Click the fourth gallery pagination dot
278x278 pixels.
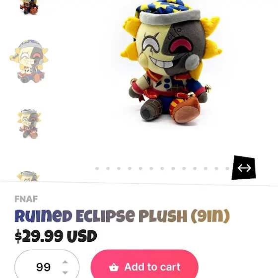(130, 168)
